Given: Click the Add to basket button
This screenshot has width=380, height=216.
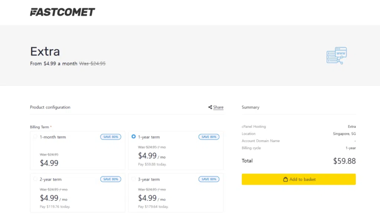Looking at the screenshot, I should coord(299,179).
